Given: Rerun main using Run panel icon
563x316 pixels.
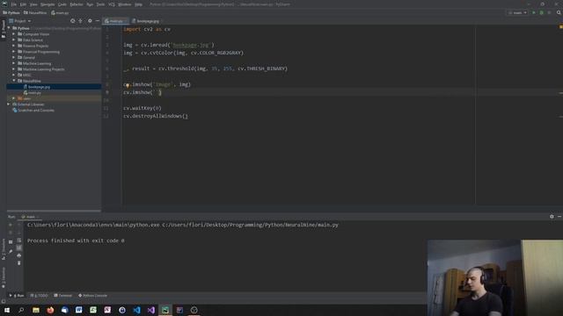Looking at the screenshot, I should coord(10,225).
